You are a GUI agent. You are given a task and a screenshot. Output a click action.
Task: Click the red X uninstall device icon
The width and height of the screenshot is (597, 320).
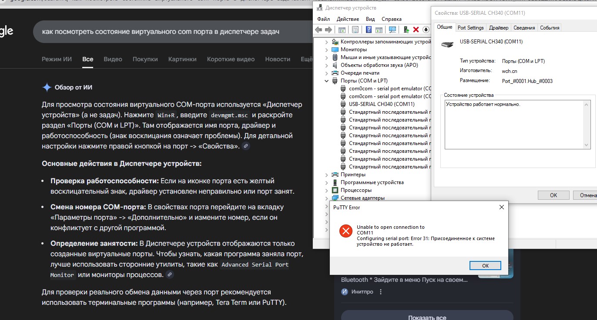coord(416,30)
